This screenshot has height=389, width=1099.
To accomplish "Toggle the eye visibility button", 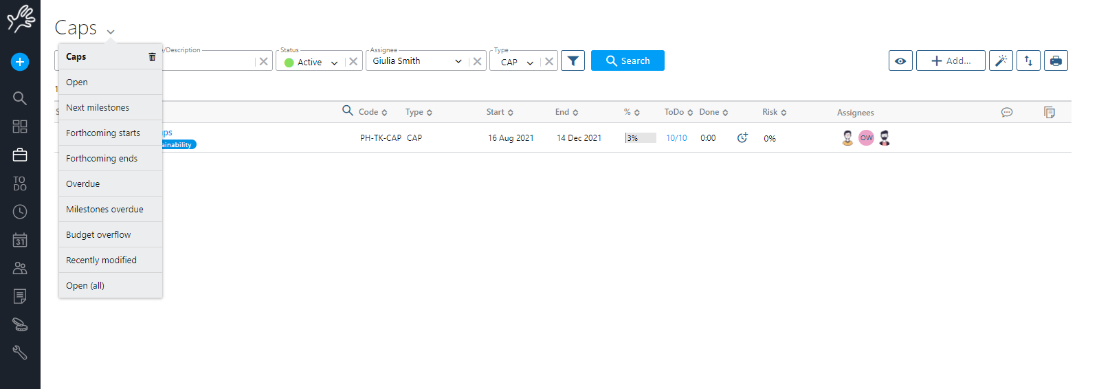I will (900, 60).
